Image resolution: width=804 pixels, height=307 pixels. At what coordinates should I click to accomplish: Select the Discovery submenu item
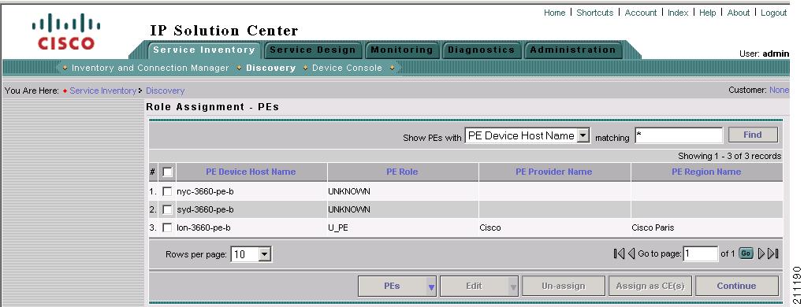(x=270, y=68)
